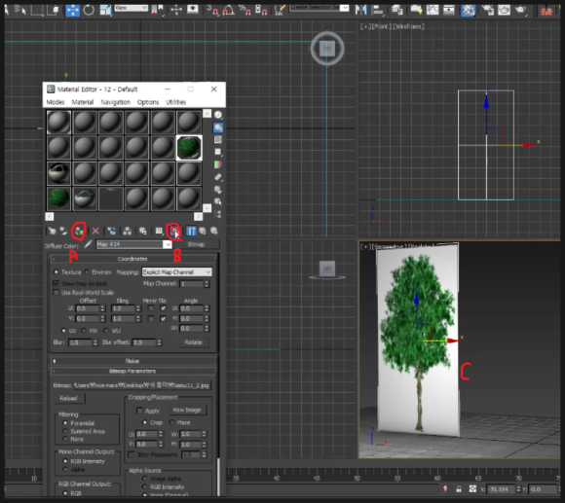Toggle Show Map on Back checkbox
The image size is (565, 503).
click(x=56, y=283)
